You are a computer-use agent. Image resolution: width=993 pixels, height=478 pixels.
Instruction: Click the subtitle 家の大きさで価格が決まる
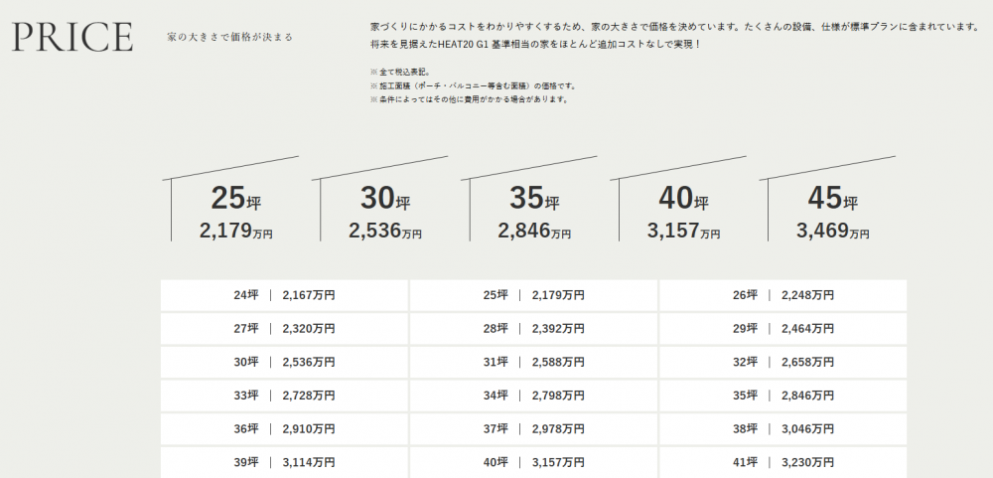coord(229,38)
